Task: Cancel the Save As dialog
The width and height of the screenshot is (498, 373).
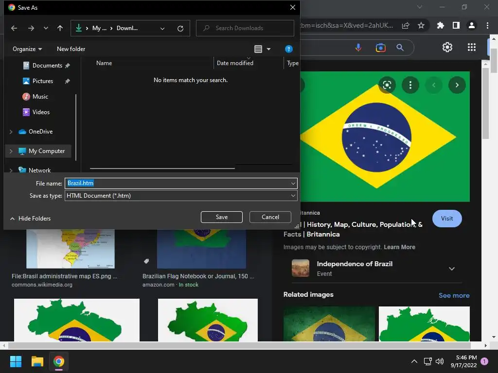Action: (270, 217)
